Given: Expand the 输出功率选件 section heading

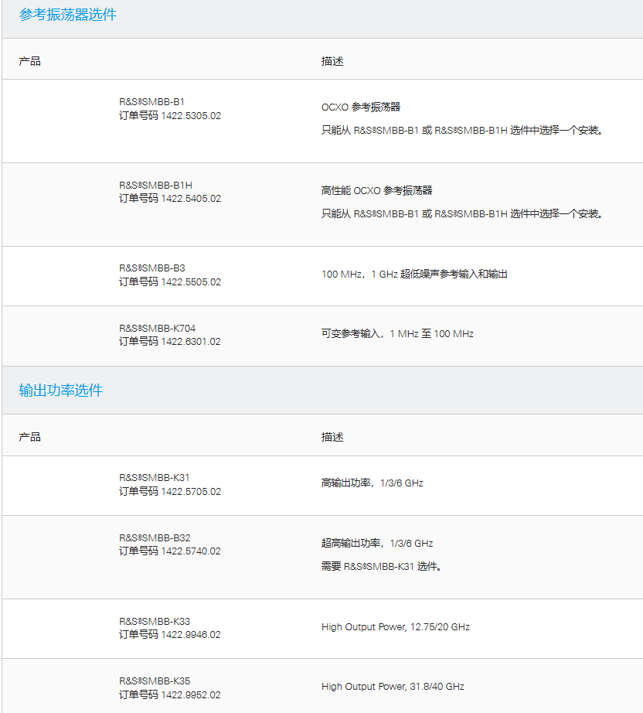Looking at the screenshot, I should pyautogui.click(x=61, y=391).
